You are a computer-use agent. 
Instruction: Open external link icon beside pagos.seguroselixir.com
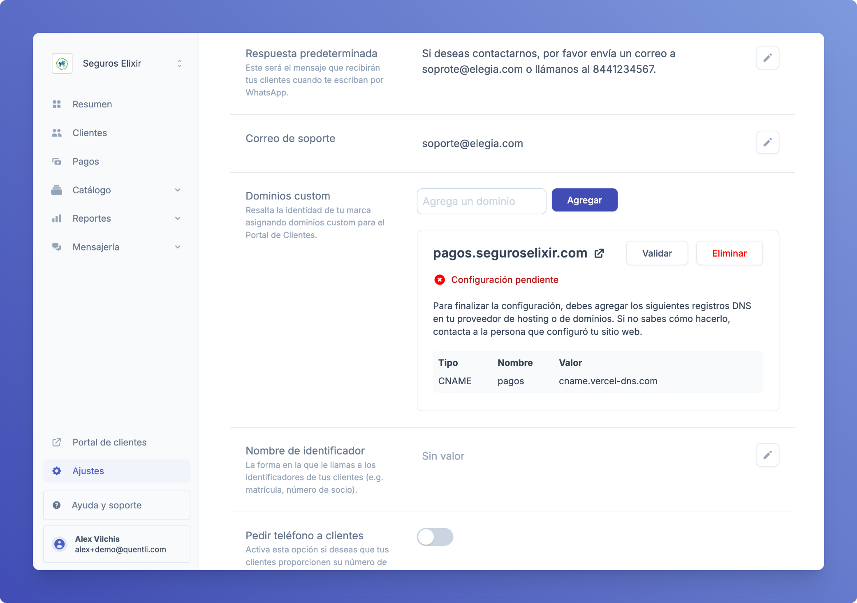tap(599, 253)
